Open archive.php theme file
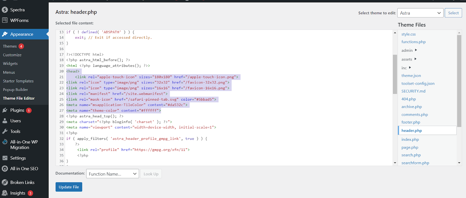Viewport: 466px width, 198px height. click(x=412, y=107)
